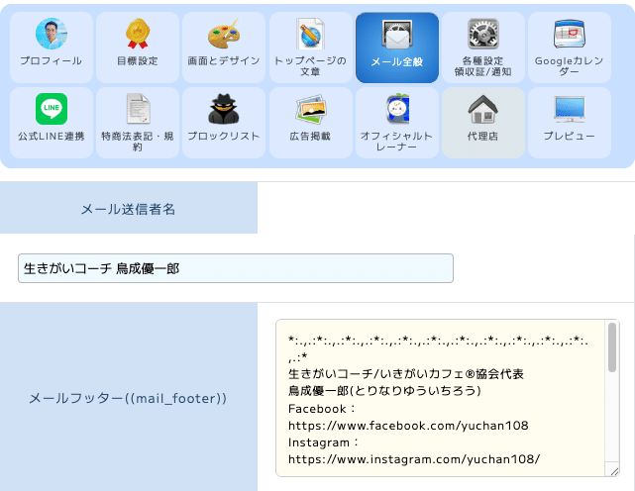This screenshot has height=491, width=635.
Task: Select the メール全般 envelope icon
Action: coord(397,35)
